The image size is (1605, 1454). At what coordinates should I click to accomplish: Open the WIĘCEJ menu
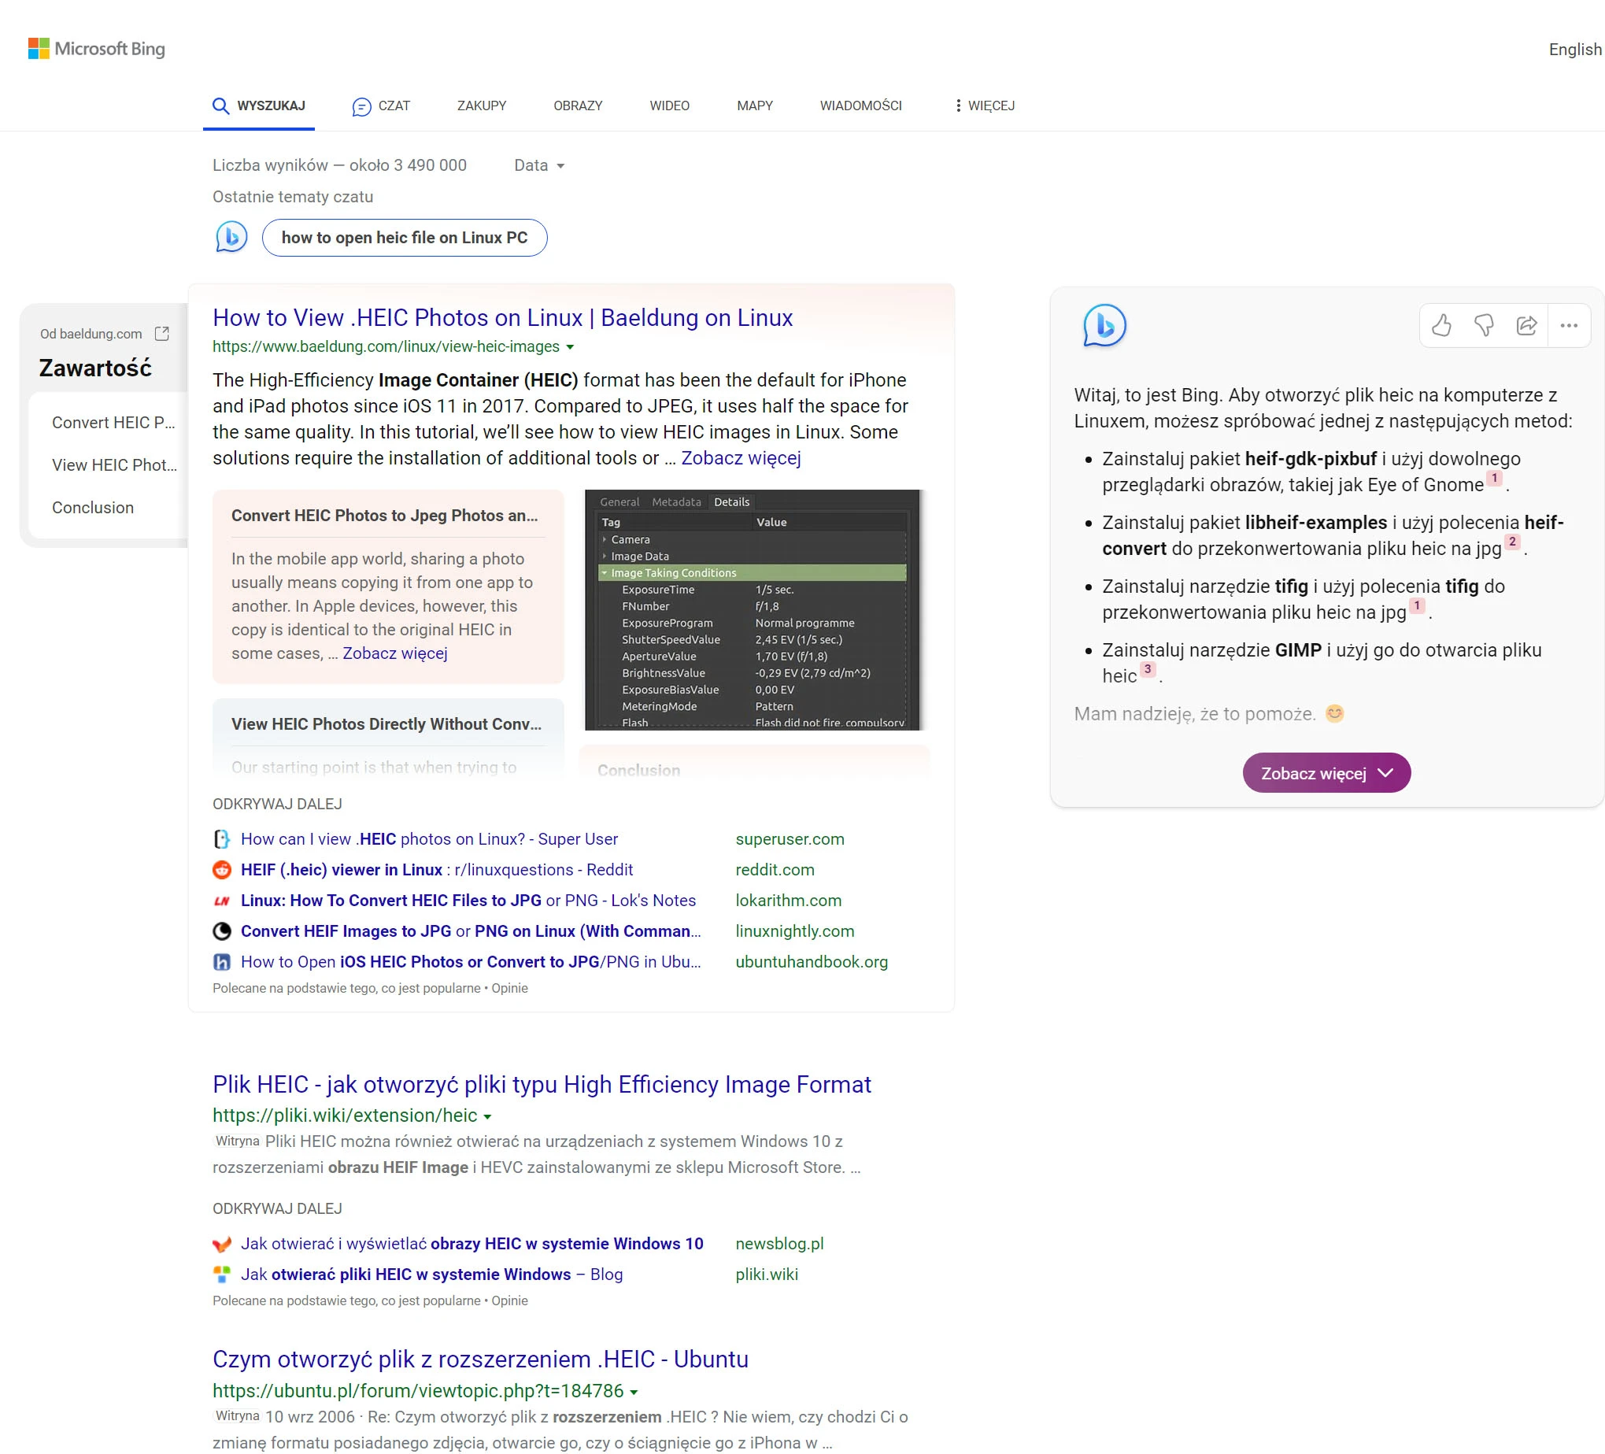click(985, 106)
